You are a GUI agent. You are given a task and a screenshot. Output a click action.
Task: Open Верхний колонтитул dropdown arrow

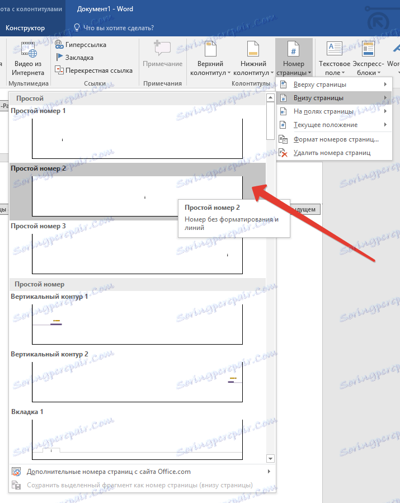point(229,73)
